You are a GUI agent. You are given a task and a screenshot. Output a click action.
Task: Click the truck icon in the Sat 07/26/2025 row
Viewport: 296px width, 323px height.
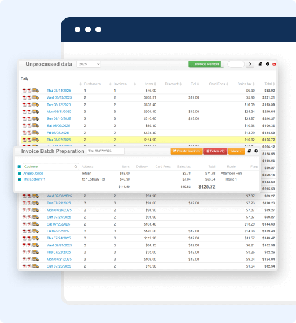click(x=35, y=224)
